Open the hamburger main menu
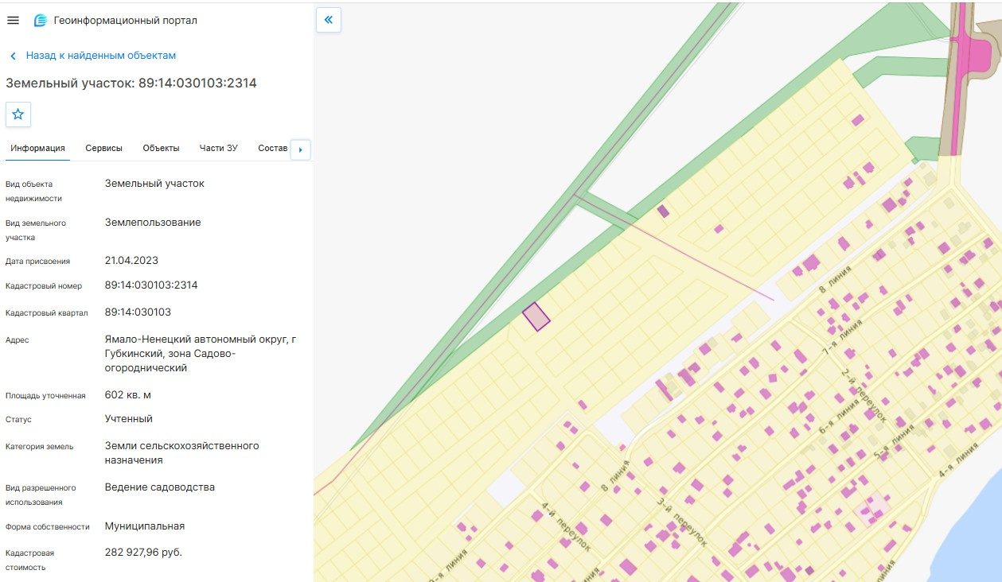The image size is (1002, 582). 13,20
